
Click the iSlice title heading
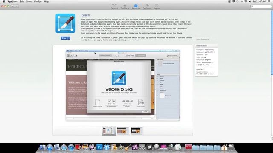pos(85,15)
